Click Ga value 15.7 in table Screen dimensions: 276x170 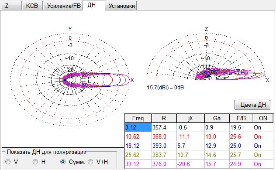tap(217, 164)
